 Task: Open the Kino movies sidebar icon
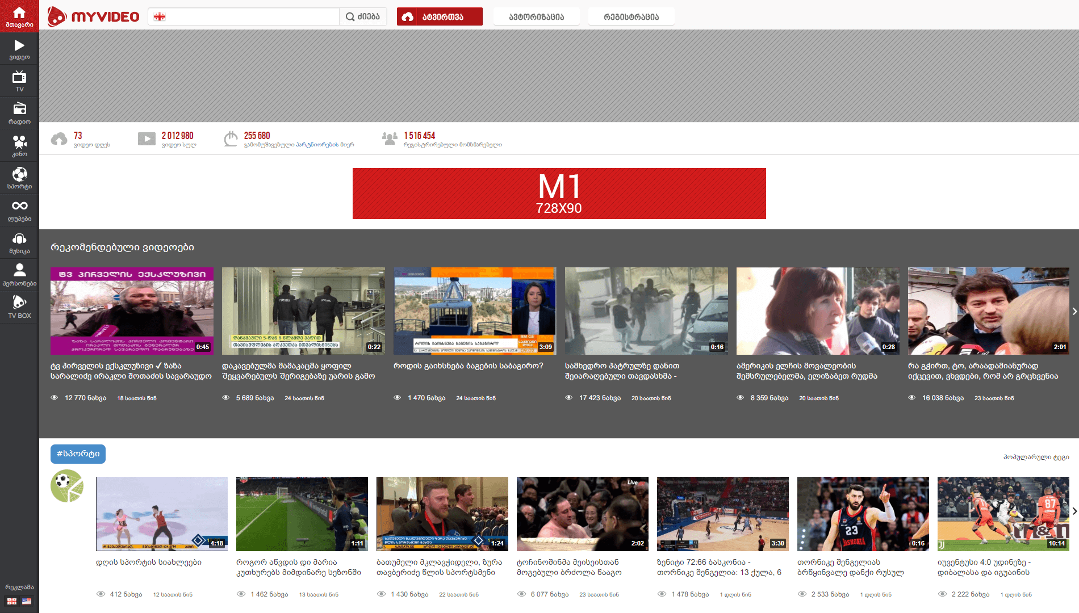19,146
